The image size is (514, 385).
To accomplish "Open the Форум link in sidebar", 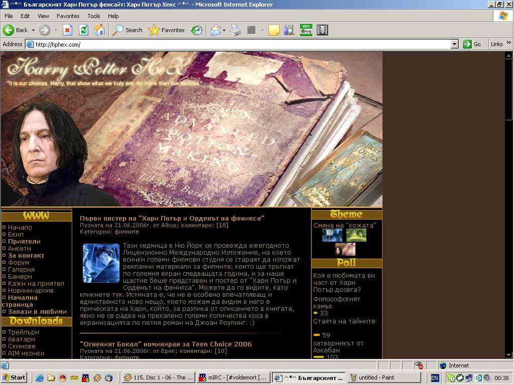I will 19,263.
